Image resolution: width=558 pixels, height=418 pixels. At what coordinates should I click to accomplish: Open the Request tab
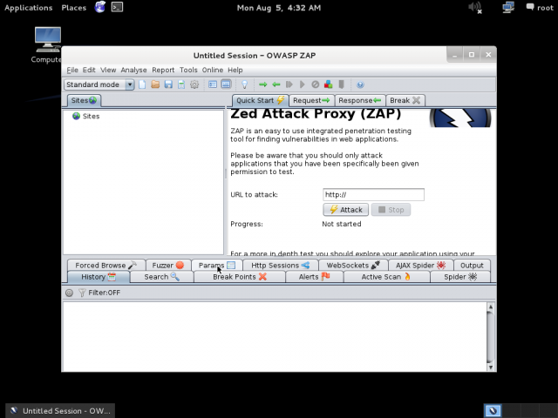tap(311, 100)
